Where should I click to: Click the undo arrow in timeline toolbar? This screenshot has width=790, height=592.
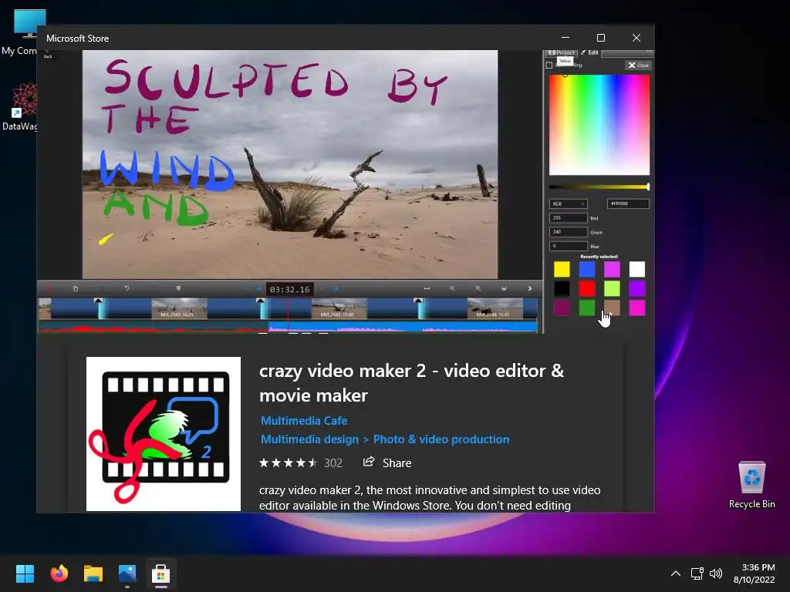point(127,288)
